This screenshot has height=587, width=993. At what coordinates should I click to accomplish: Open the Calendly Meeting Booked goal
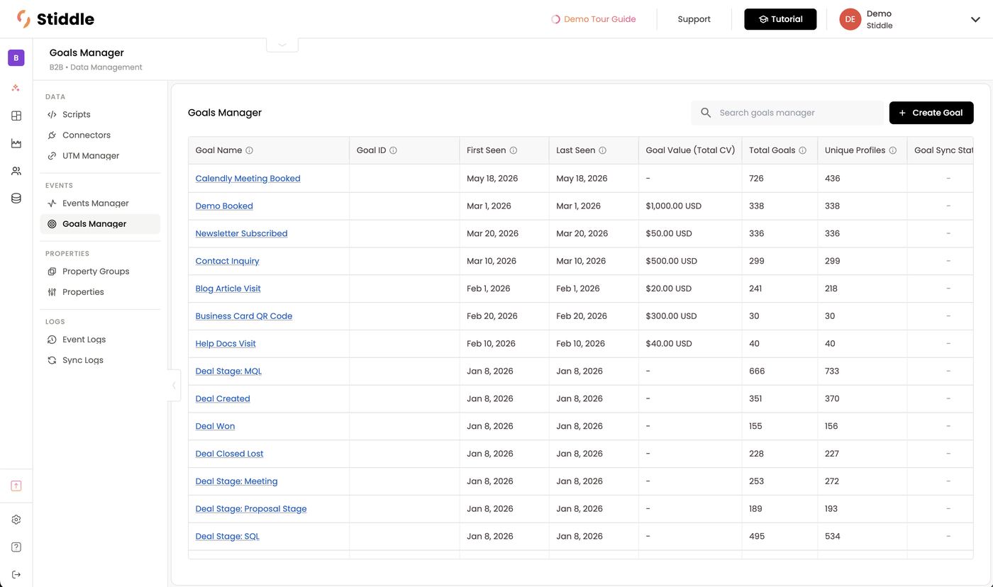point(248,179)
